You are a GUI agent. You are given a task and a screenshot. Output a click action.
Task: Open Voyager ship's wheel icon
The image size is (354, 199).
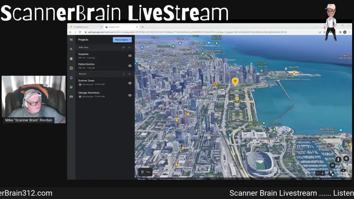(x=71, y=59)
